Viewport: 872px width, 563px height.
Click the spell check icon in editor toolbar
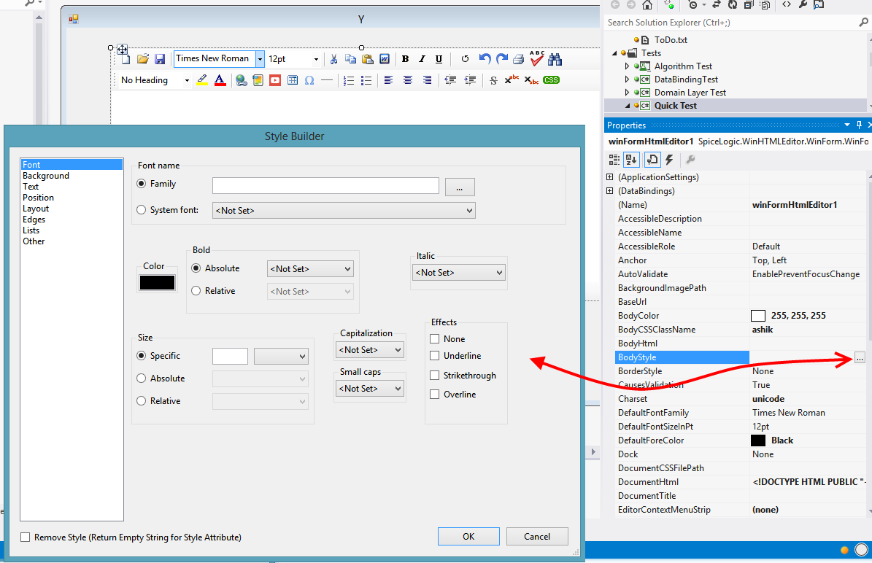[x=537, y=58]
